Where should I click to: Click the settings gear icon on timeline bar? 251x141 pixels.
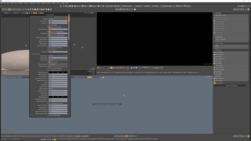[x=248, y=136]
